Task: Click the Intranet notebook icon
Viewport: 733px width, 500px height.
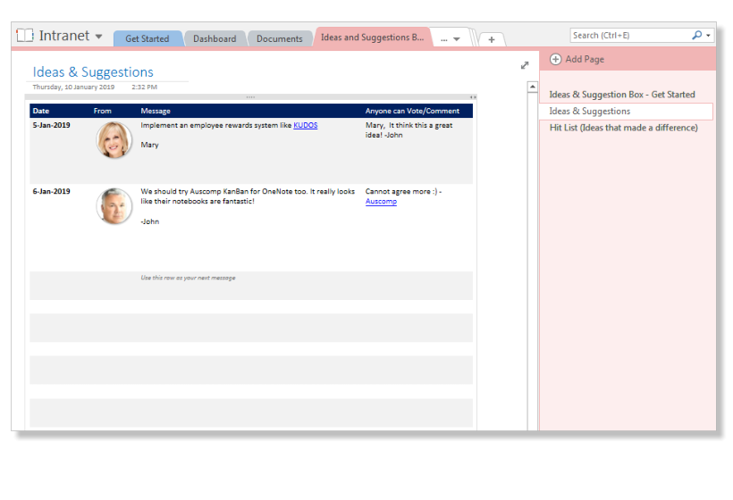Action: tap(25, 36)
